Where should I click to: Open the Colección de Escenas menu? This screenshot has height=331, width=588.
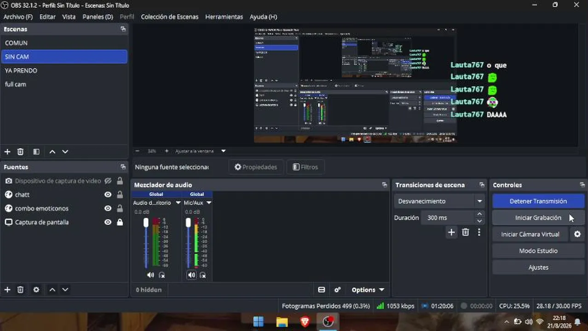click(x=169, y=17)
